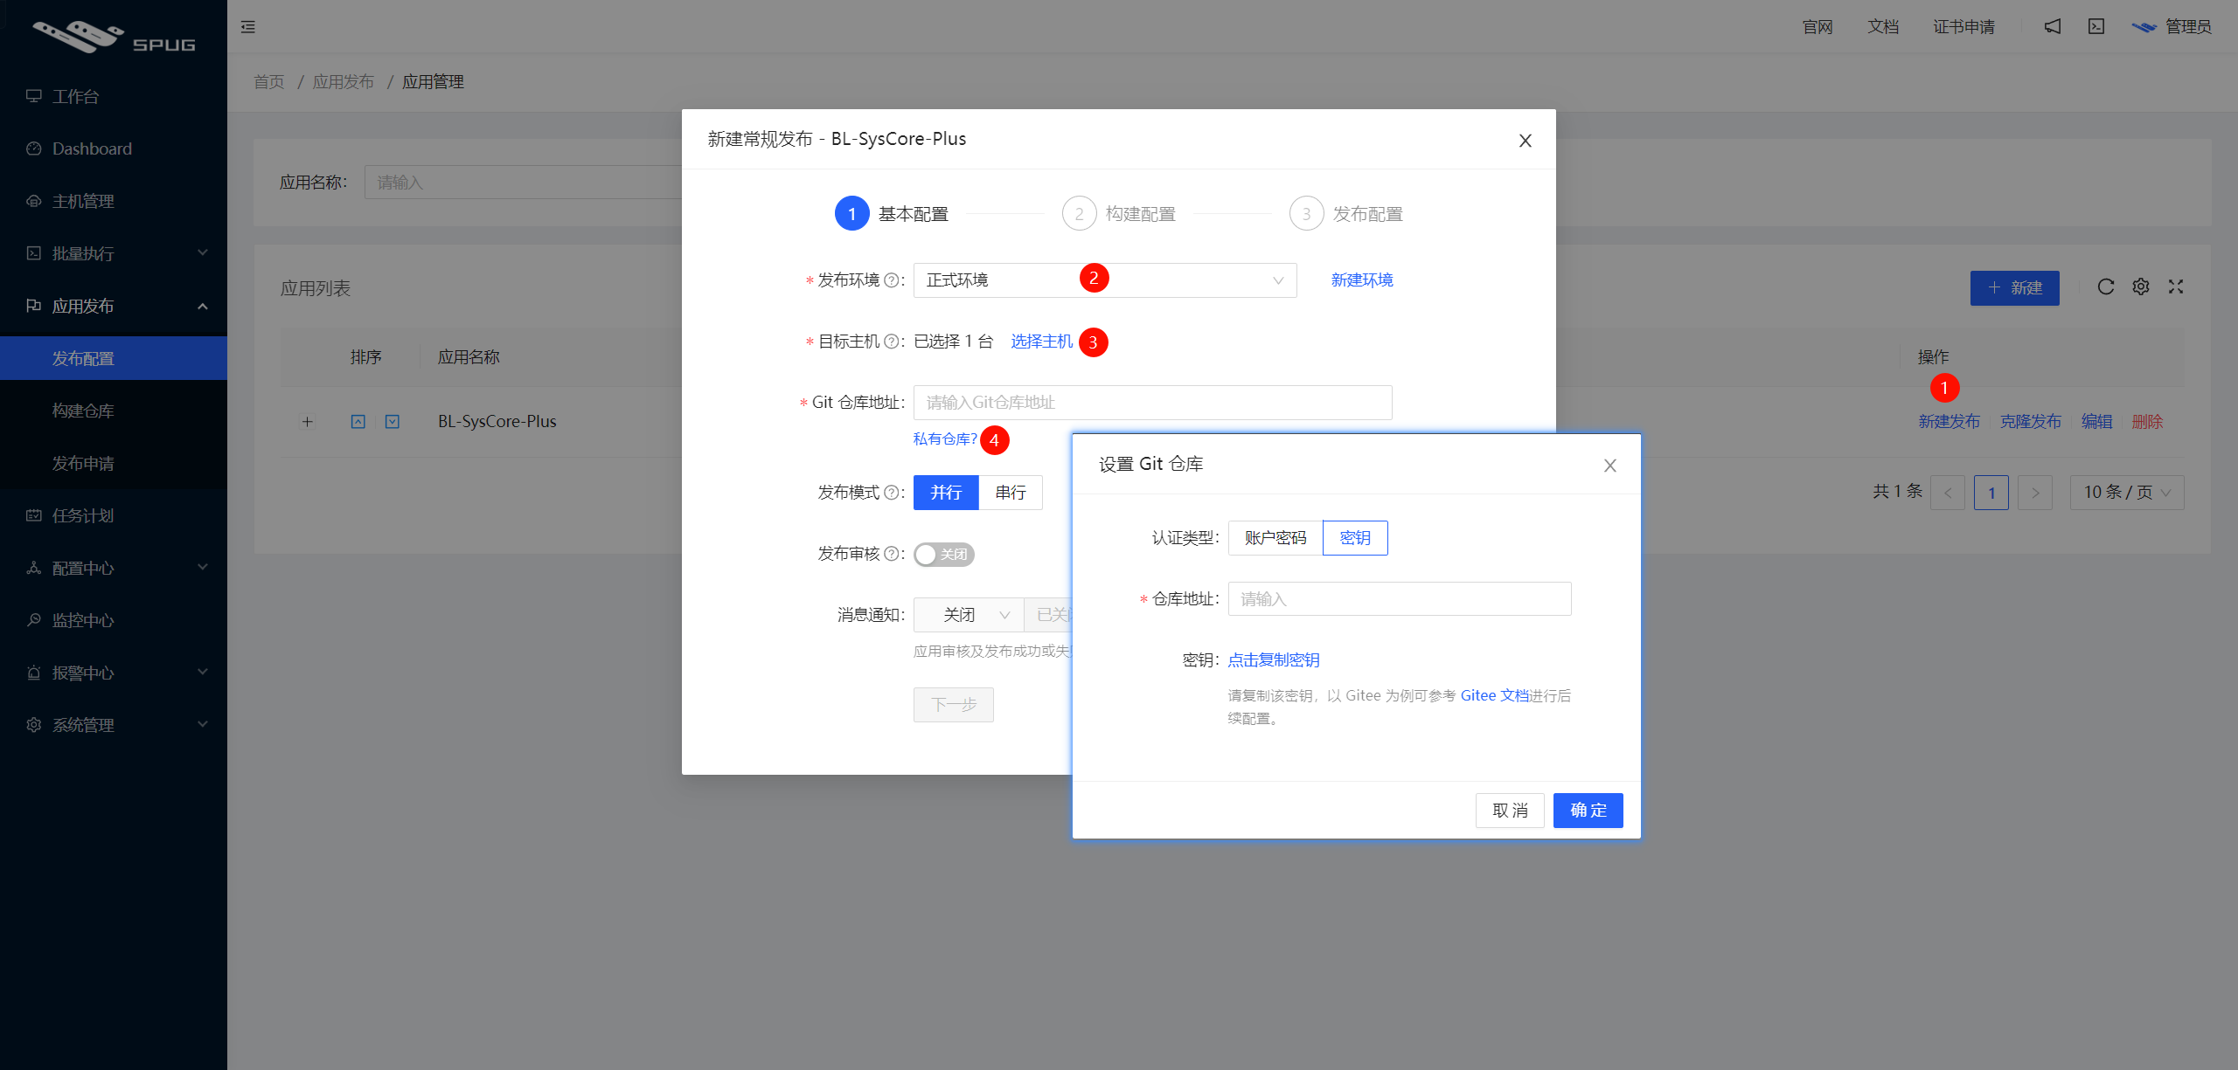Open the 消息通知 dropdown set to 关闭
This screenshot has height=1070, width=2238.
click(969, 615)
